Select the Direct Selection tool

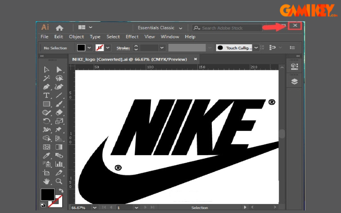tap(59, 69)
